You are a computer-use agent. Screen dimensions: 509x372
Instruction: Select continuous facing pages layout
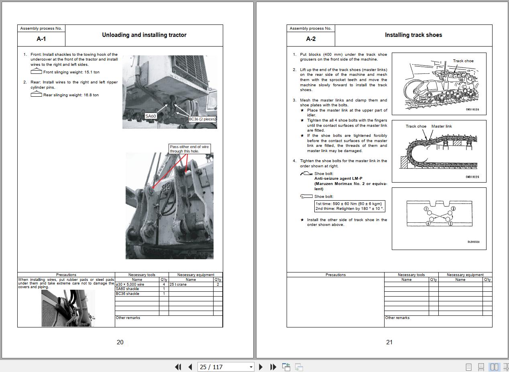tap(506, 367)
